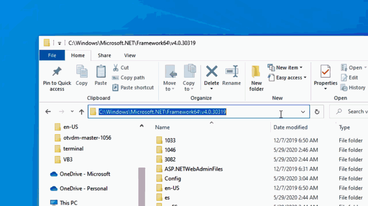This screenshot has height=206, width=368.
Task: Click 1033 row date 12/7/2019 6:50 AM
Action: coord(296,140)
